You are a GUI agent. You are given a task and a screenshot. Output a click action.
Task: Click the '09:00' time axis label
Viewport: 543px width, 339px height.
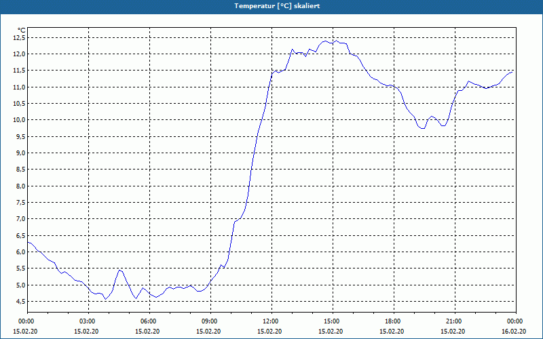(210, 321)
